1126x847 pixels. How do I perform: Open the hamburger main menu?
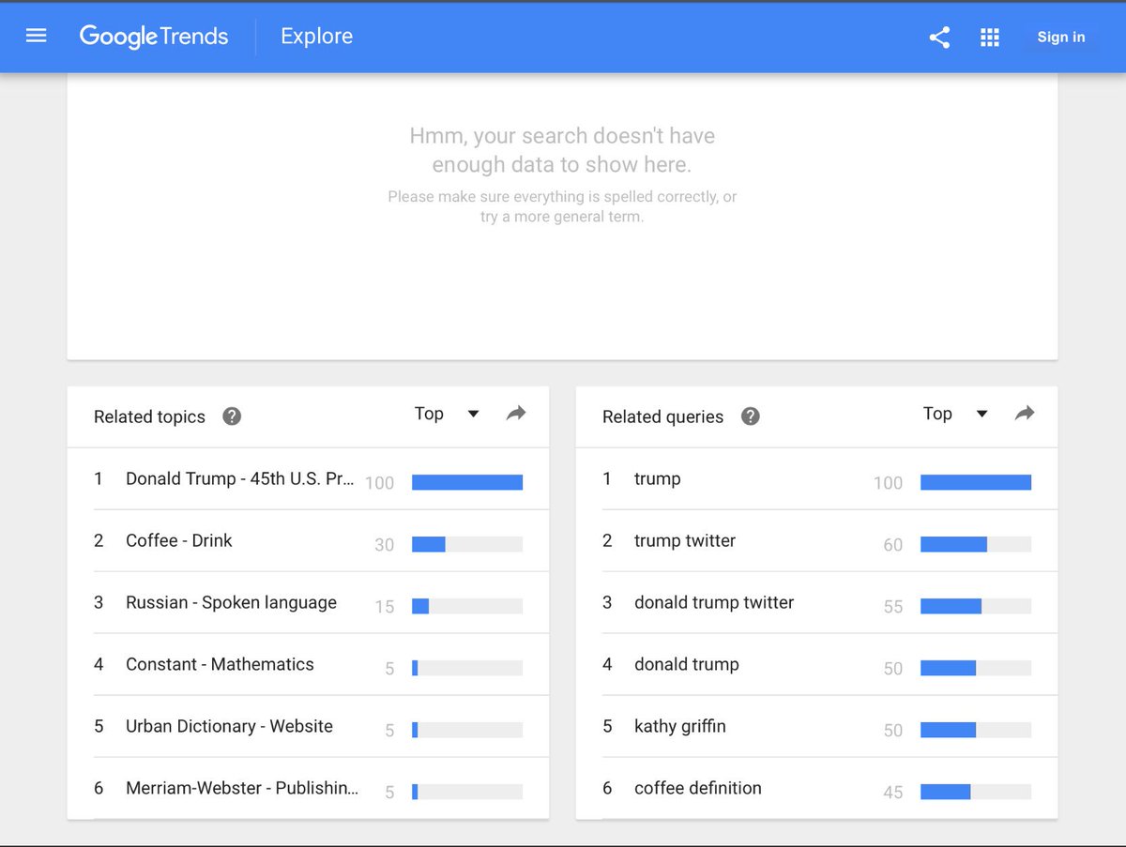coord(37,37)
